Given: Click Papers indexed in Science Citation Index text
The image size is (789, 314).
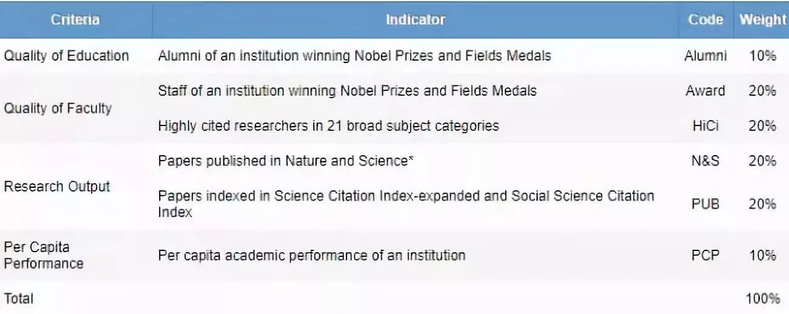Looking at the screenshot, I should pyautogui.click(x=406, y=204).
